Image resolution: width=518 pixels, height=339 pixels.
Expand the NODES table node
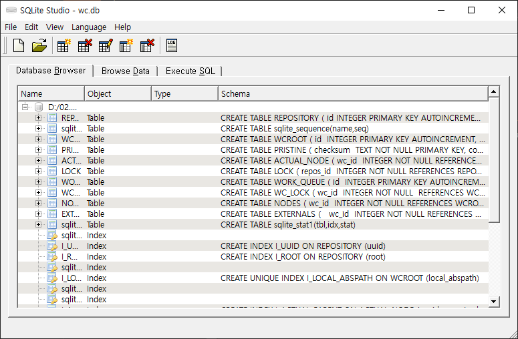point(38,203)
